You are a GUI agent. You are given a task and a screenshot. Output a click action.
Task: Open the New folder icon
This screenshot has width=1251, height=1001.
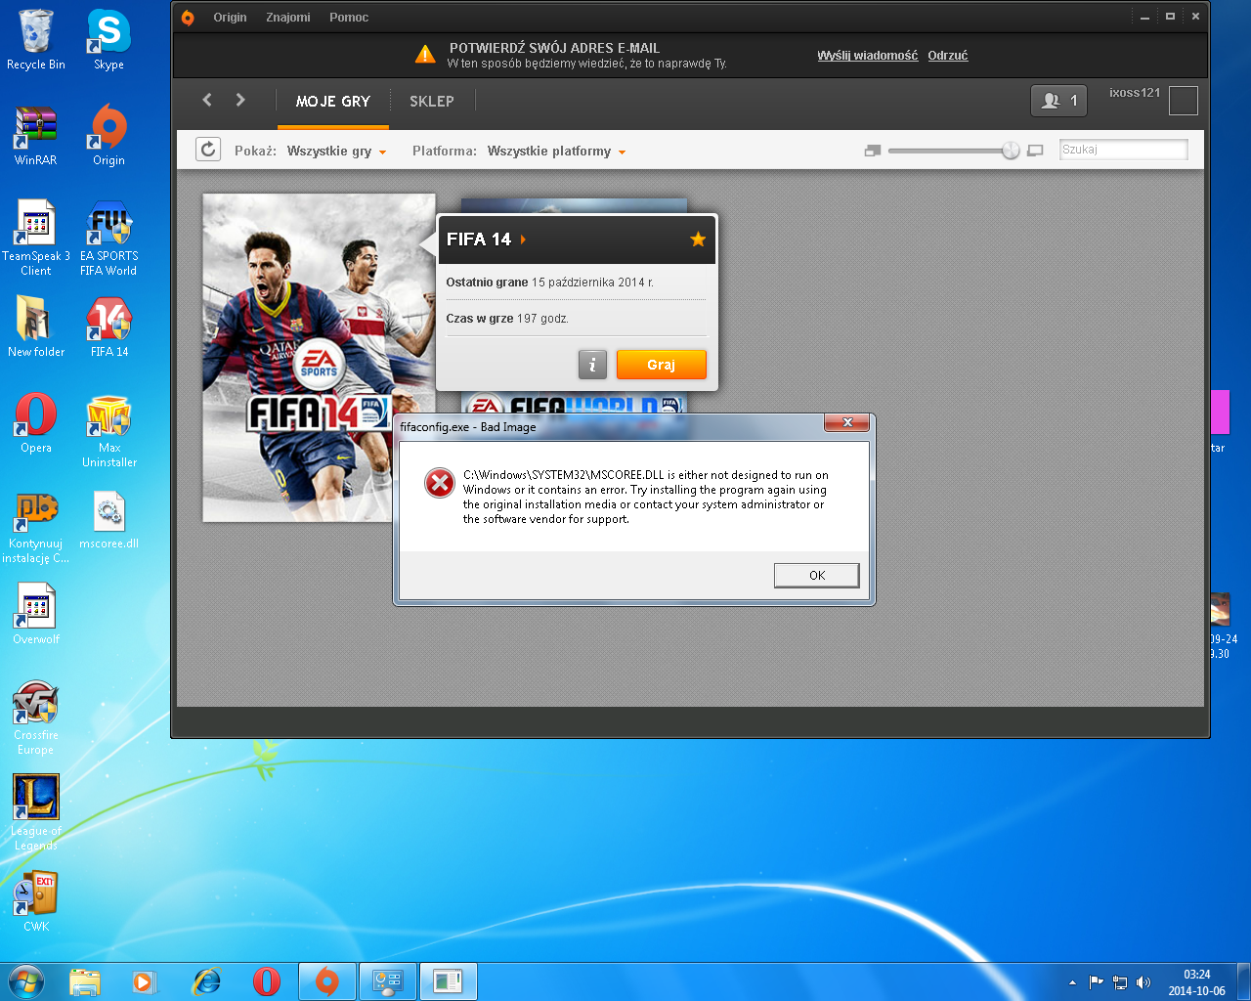pos(36,327)
